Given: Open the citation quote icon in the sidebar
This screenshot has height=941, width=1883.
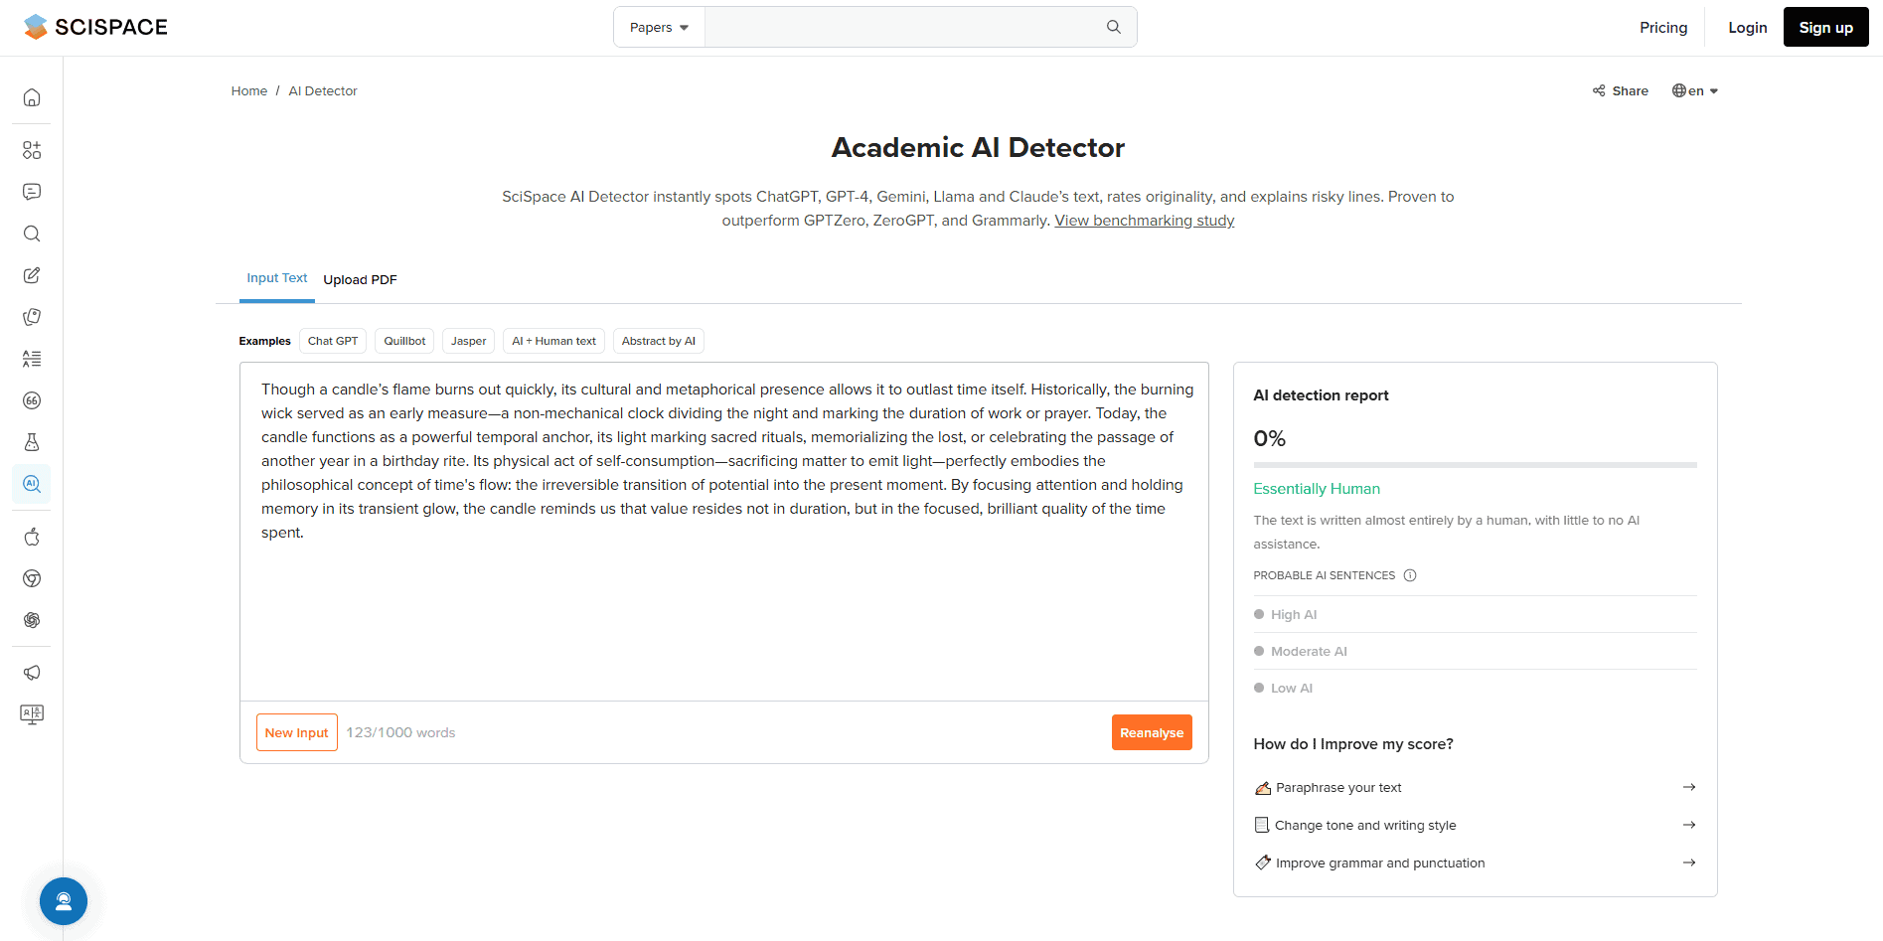Looking at the screenshot, I should pyautogui.click(x=32, y=400).
